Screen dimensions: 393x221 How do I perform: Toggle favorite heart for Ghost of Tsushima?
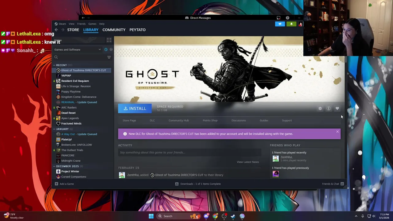pos(337,108)
